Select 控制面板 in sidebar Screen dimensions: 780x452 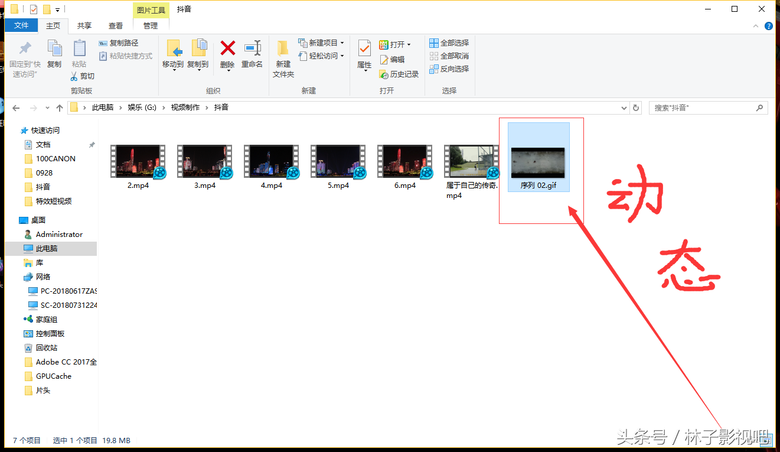[51, 333]
